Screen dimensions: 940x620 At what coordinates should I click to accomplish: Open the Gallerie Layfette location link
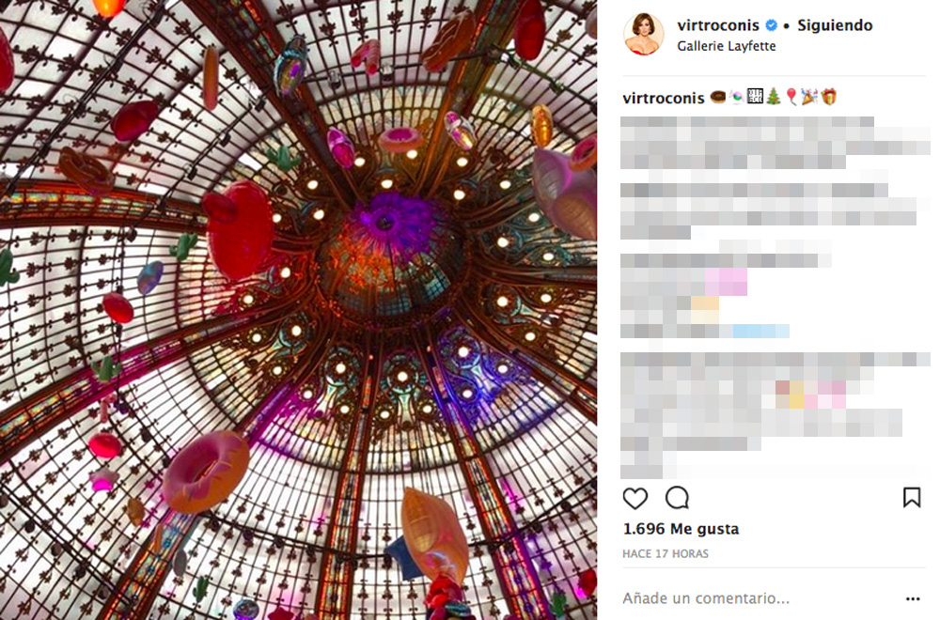point(726,46)
